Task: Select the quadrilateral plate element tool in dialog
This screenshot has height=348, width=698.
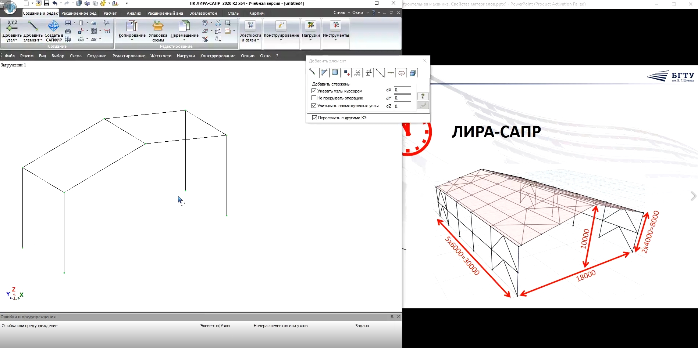Action: (335, 73)
